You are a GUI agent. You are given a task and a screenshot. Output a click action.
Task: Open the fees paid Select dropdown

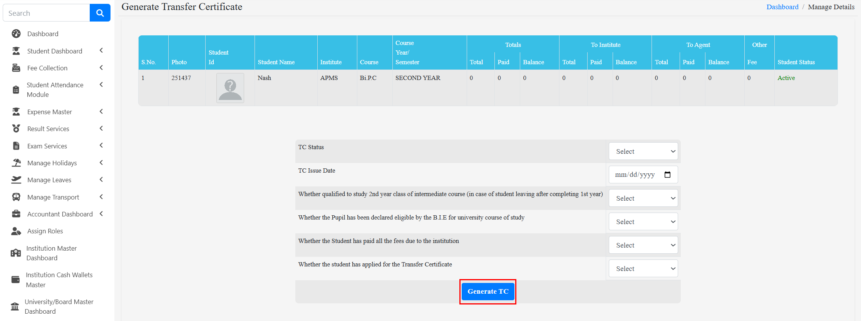(x=643, y=245)
